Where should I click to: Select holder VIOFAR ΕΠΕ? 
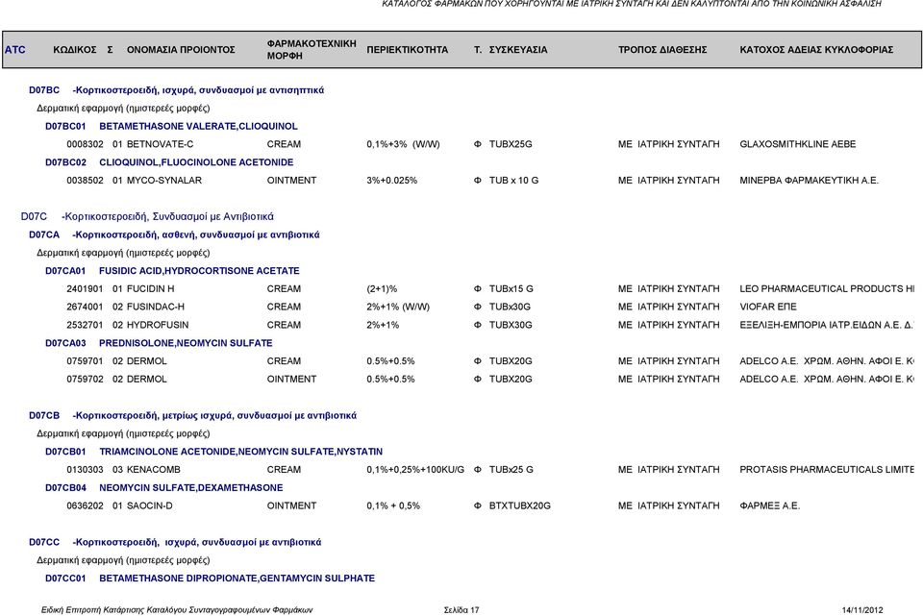[768, 307]
